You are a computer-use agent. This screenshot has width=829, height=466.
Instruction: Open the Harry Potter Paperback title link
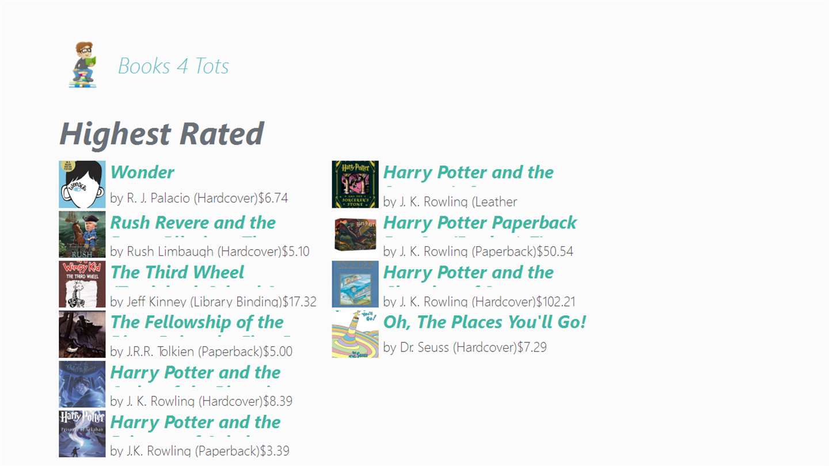[480, 223]
